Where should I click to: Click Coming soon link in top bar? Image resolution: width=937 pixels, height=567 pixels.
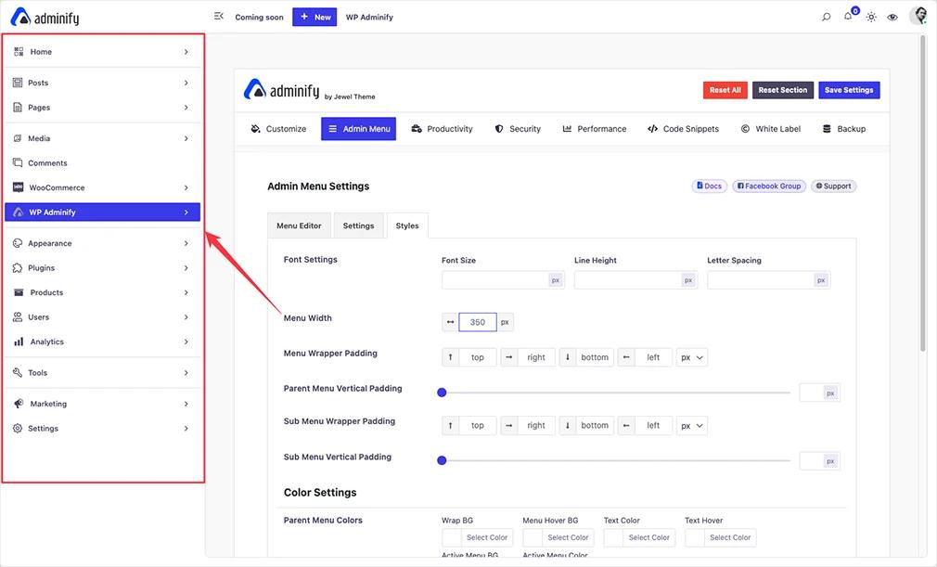[260, 18]
